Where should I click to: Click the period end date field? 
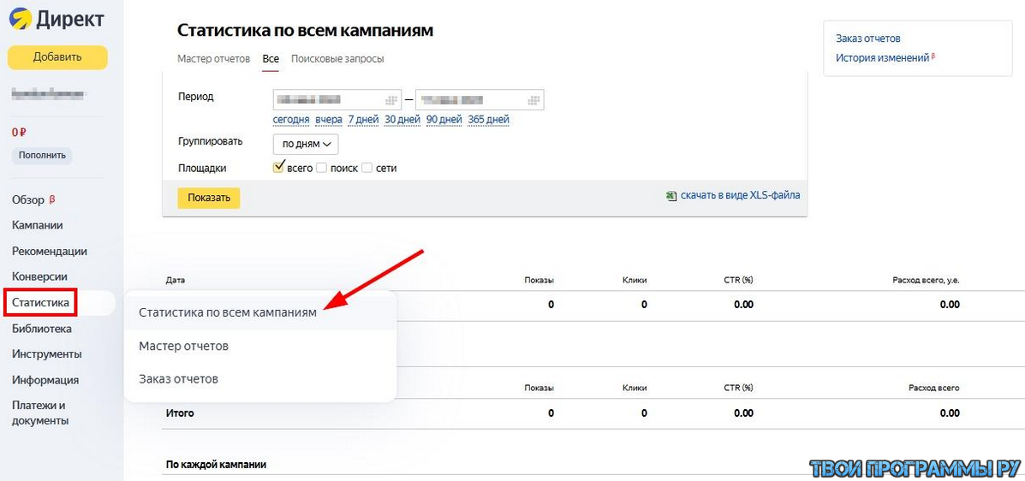click(x=480, y=100)
